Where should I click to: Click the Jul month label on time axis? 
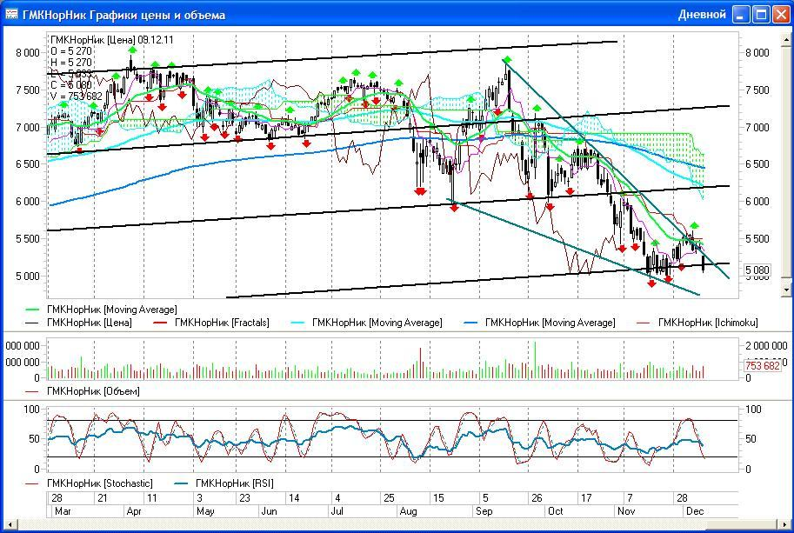point(337,511)
